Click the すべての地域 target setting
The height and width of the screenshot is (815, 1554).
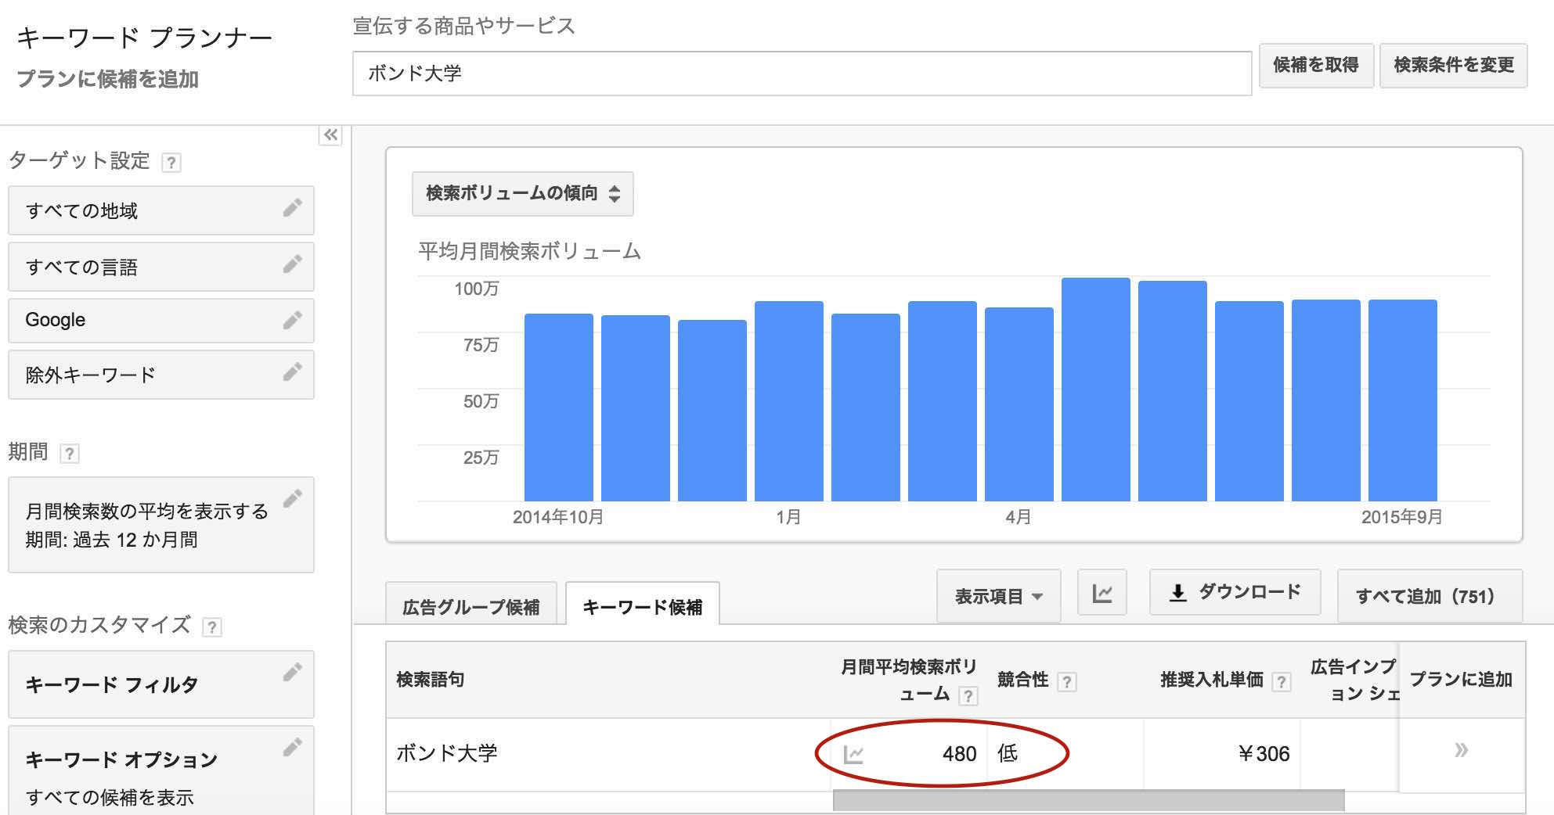click(161, 210)
